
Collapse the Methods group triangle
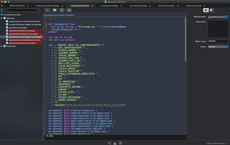click(x=1, y=18)
